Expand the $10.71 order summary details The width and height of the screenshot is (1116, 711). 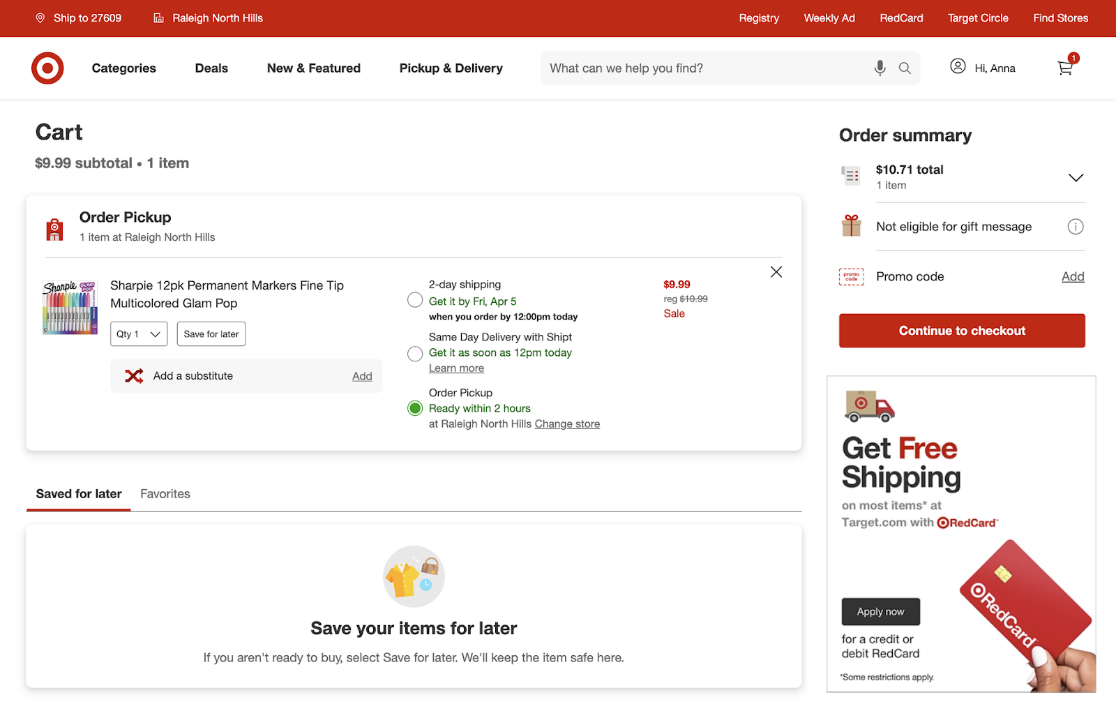[x=1075, y=177]
